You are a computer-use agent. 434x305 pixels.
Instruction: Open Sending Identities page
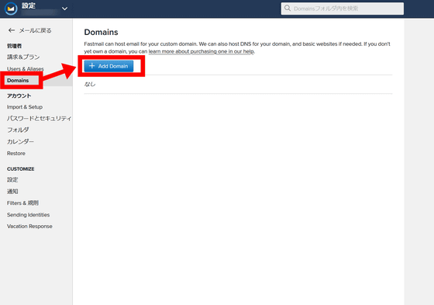click(x=28, y=215)
